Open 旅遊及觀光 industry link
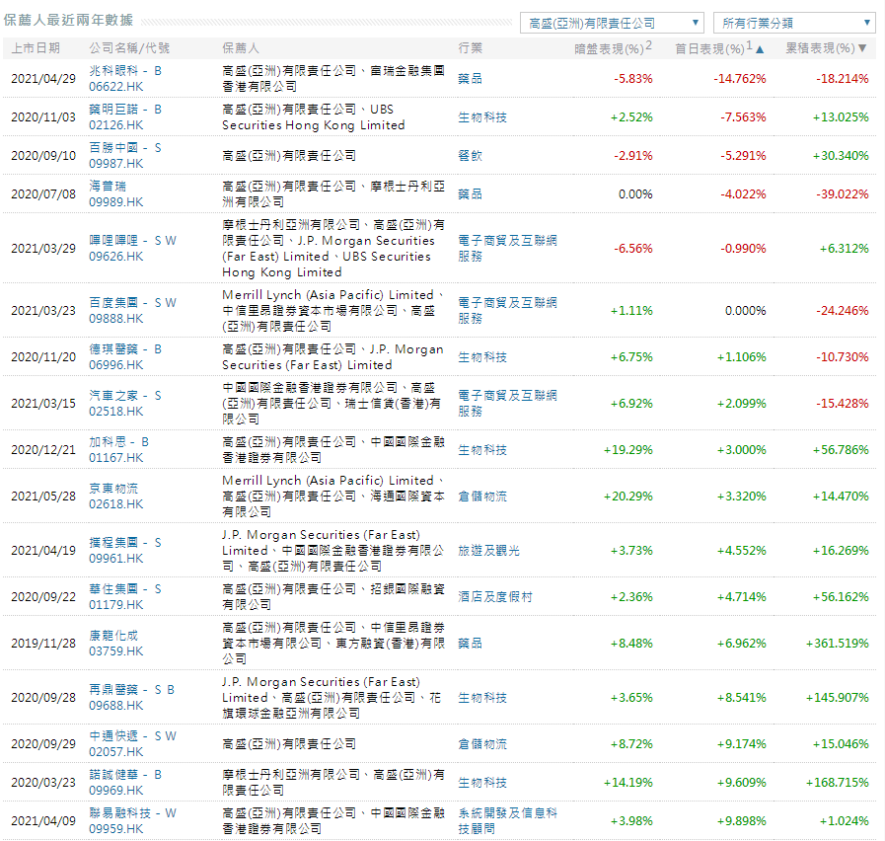The width and height of the screenshot is (885, 841). tap(488, 550)
